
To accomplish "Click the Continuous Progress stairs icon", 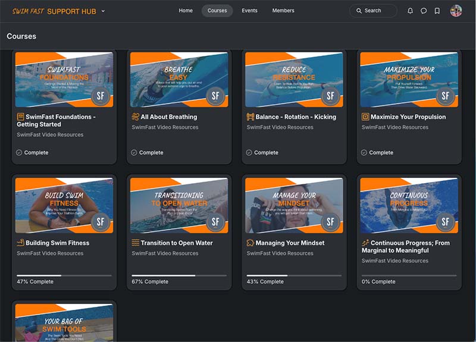I will pyautogui.click(x=365, y=243).
